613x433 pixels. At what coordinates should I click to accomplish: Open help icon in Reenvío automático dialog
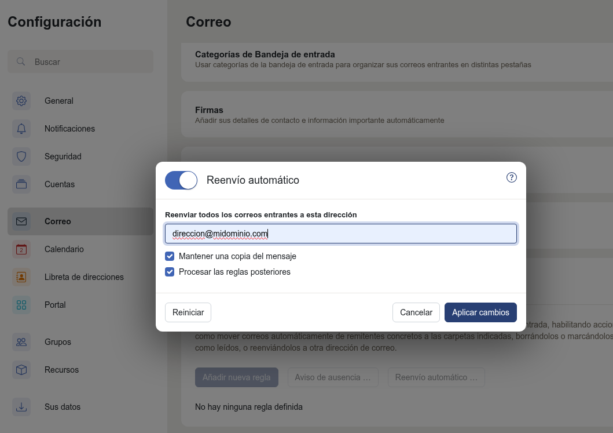[x=511, y=178]
